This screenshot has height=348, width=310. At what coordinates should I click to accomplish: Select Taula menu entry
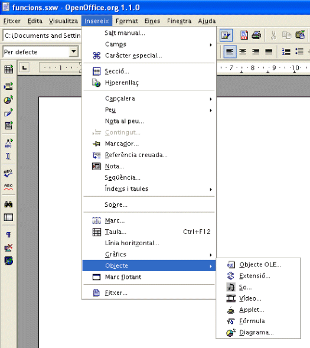149,232
